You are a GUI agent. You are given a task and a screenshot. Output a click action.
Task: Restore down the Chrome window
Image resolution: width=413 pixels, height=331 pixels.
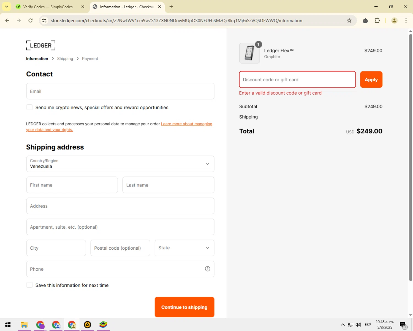point(391,7)
